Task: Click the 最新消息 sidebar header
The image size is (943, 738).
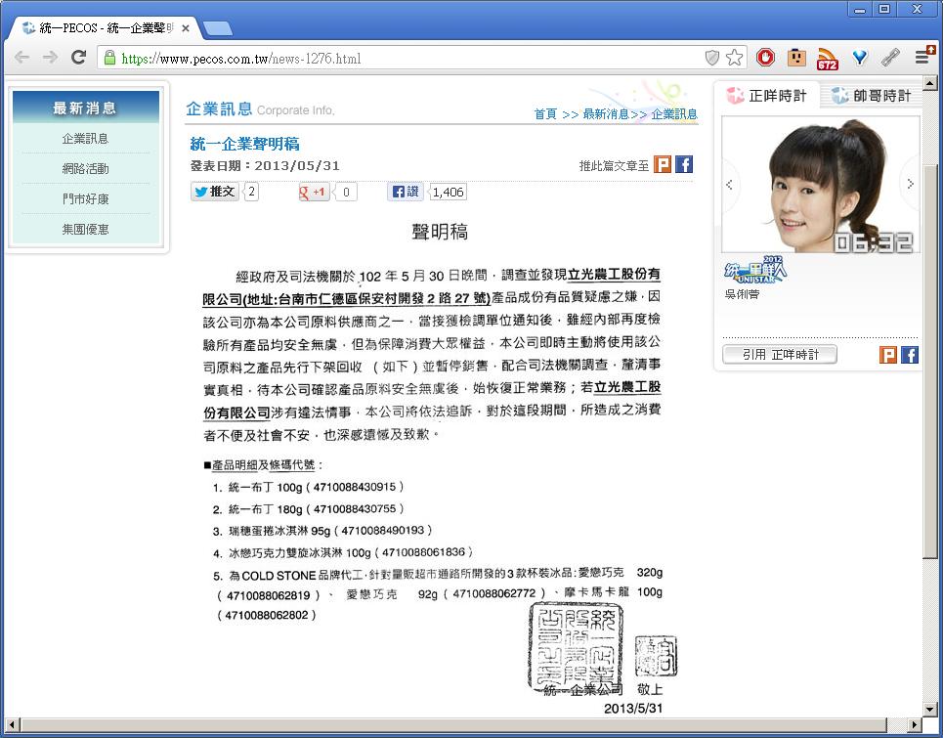Action: [85, 108]
